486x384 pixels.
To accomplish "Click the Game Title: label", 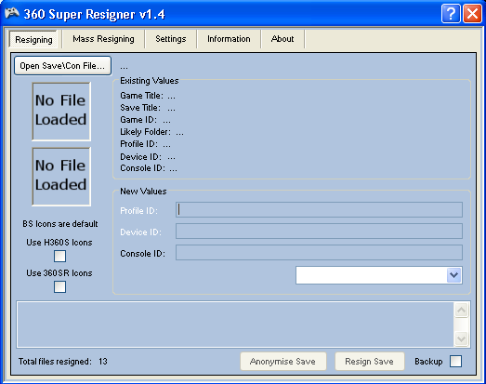I will 141,96.
